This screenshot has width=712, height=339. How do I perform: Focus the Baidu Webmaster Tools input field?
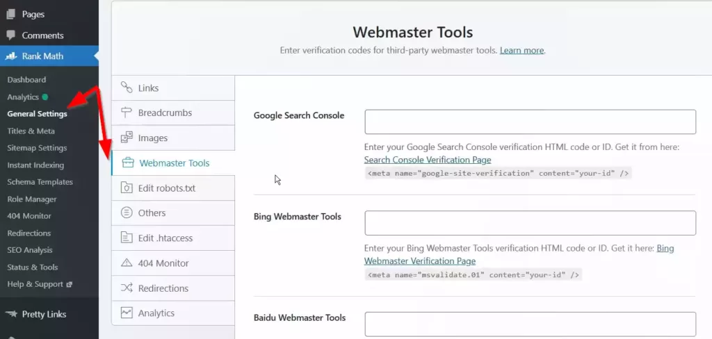pos(530,324)
